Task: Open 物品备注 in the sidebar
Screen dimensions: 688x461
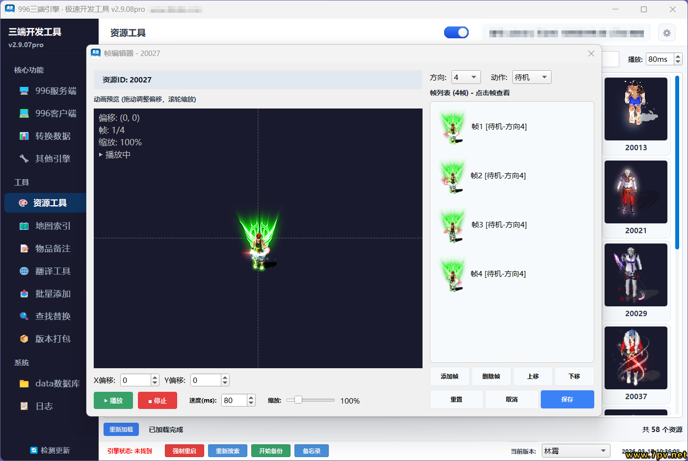Action: coord(53,248)
